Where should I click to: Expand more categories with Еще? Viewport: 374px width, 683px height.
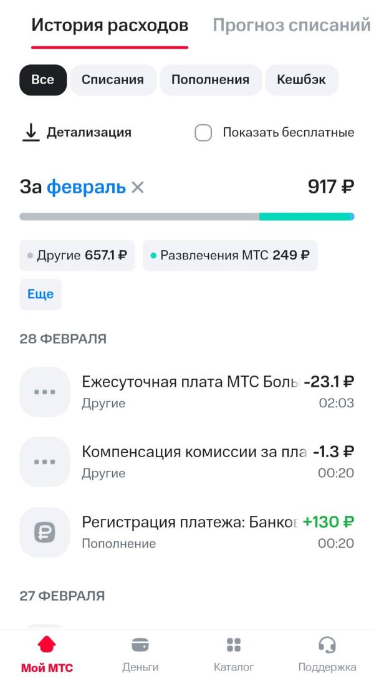tap(41, 294)
